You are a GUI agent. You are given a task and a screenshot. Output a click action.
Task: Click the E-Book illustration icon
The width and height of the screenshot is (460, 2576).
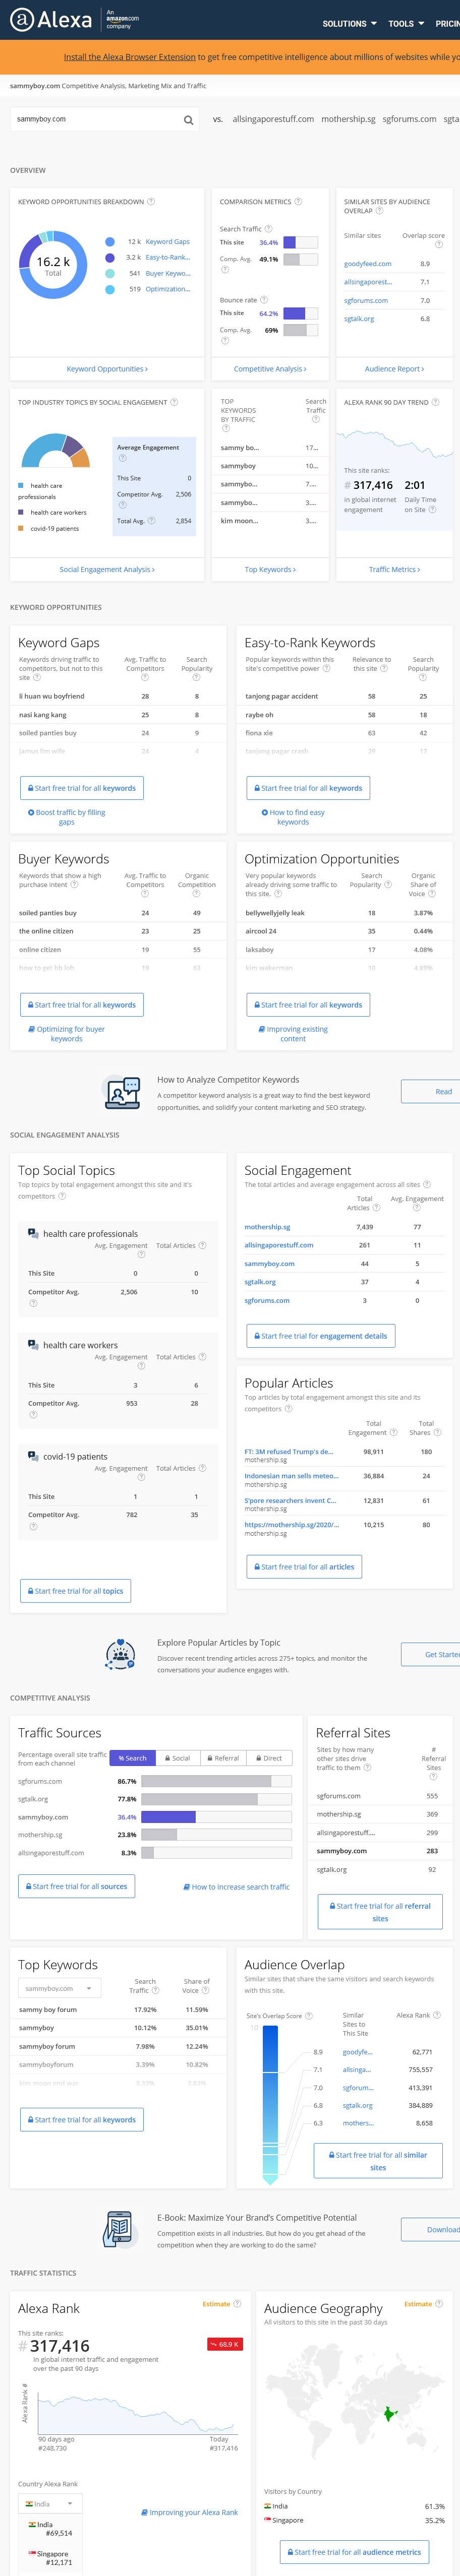[x=119, y=2228]
